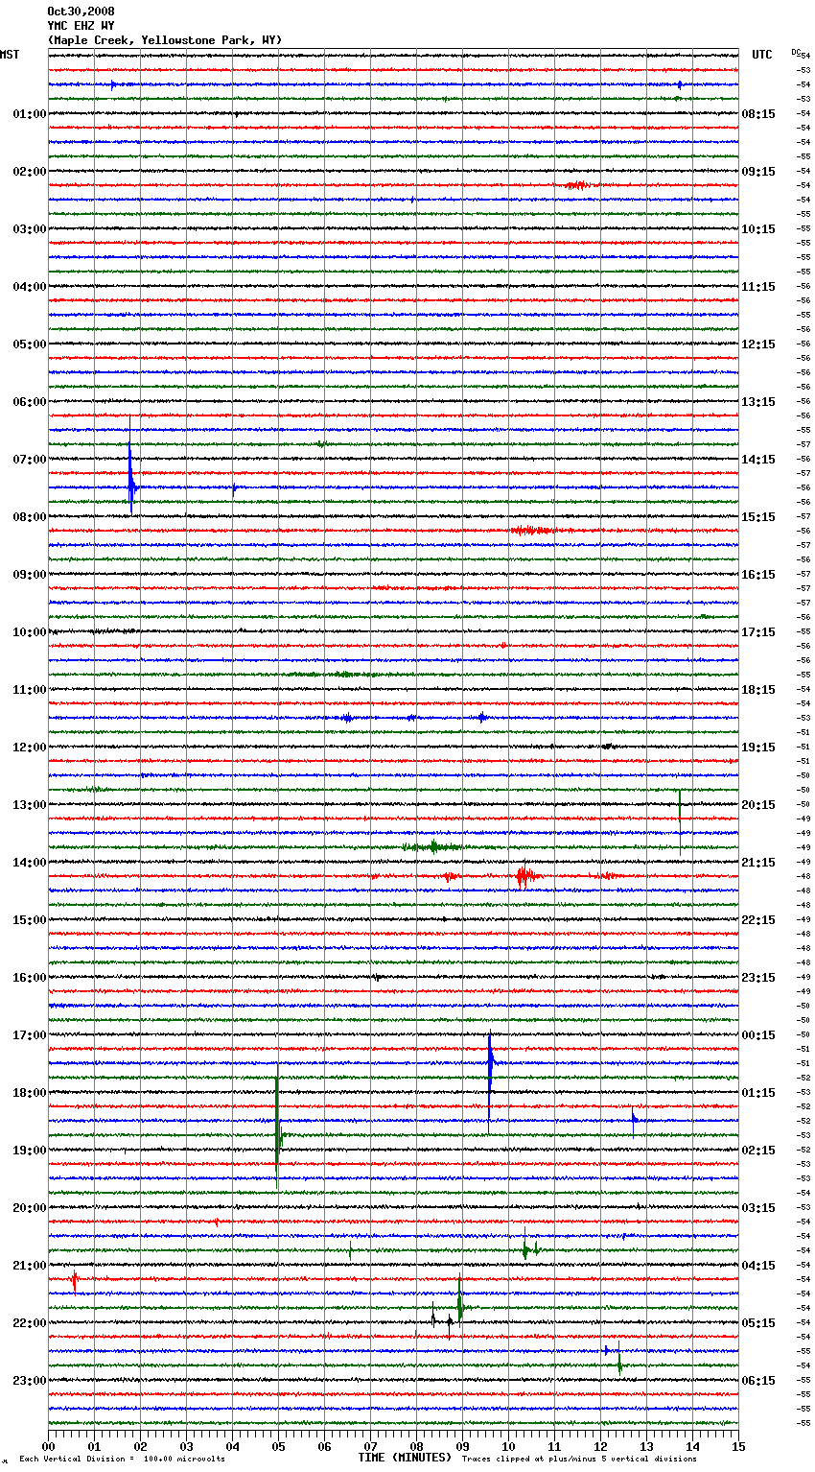The image size is (815, 1472).
Task: Select the 06:15 UTC row label
Action: (x=758, y=1381)
